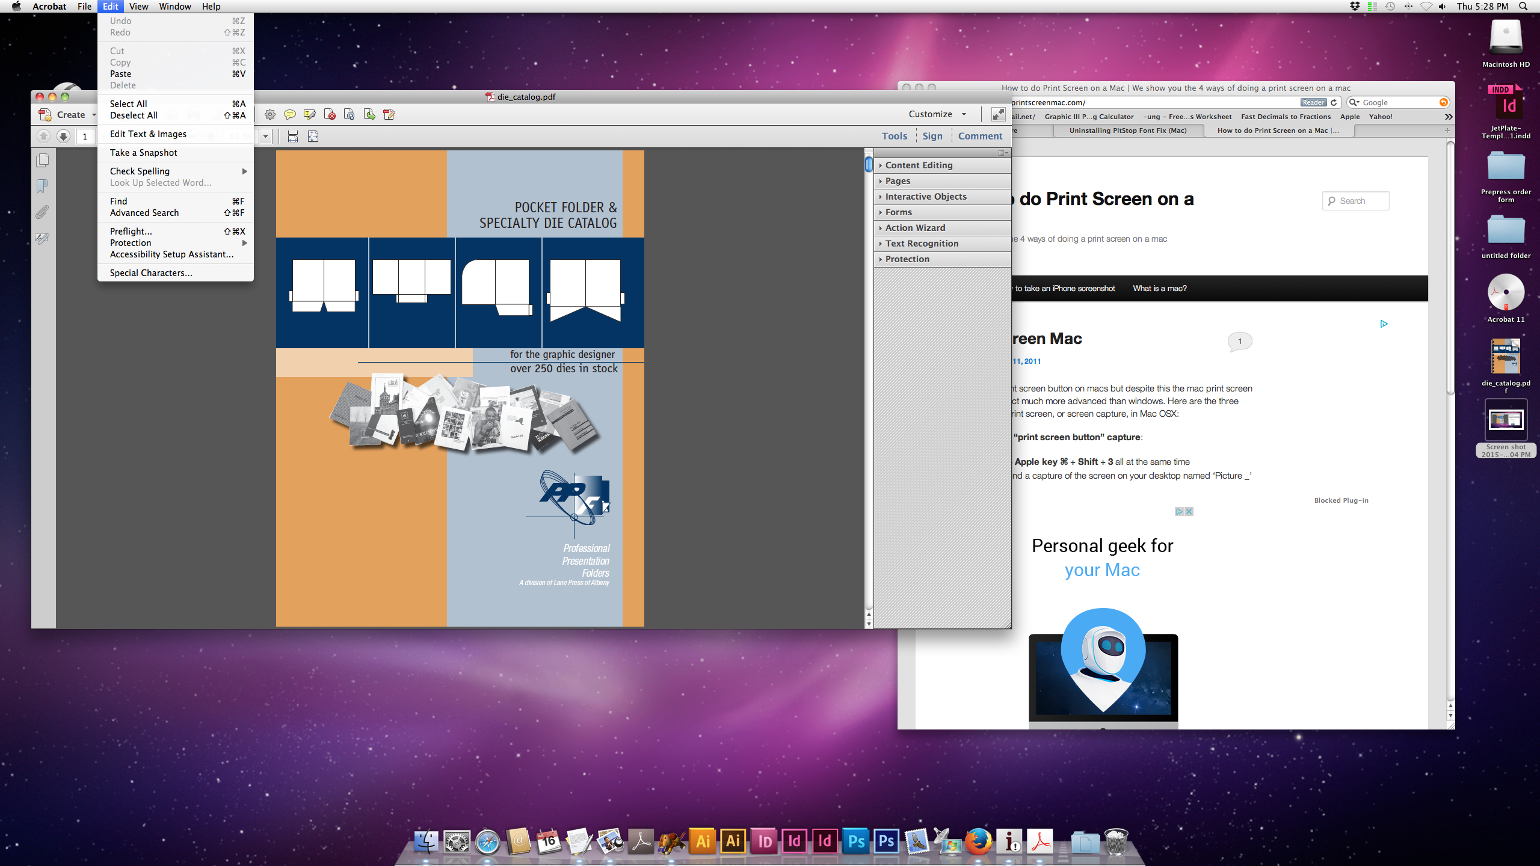Click the webpage Search box in Safari

pyautogui.click(x=1356, y=201)
